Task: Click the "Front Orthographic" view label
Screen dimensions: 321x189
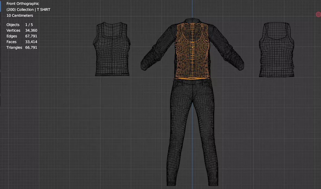Action: point(23,4)
